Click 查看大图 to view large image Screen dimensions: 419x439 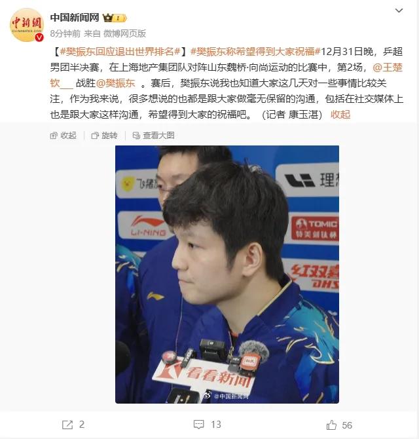click(x=153, y=136)
